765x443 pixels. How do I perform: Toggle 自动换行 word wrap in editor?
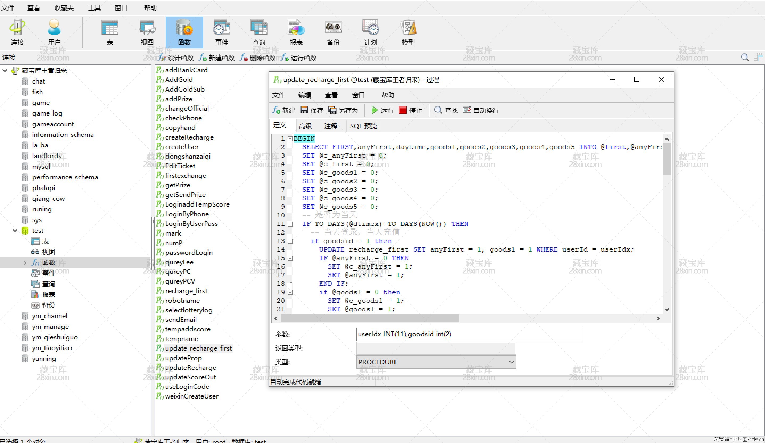point(481,110)
